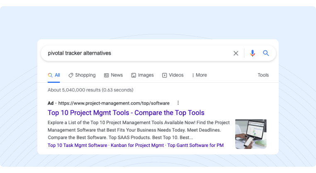Switch to the News tab

(x=114, y=75)
